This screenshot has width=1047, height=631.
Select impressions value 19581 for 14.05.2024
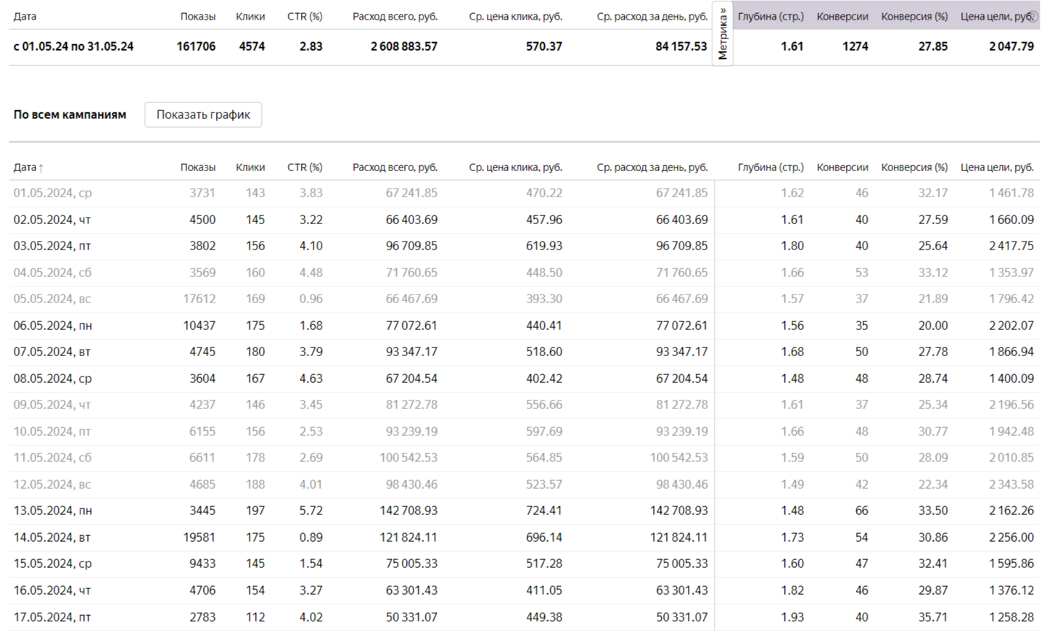click(x=200, y=537)
